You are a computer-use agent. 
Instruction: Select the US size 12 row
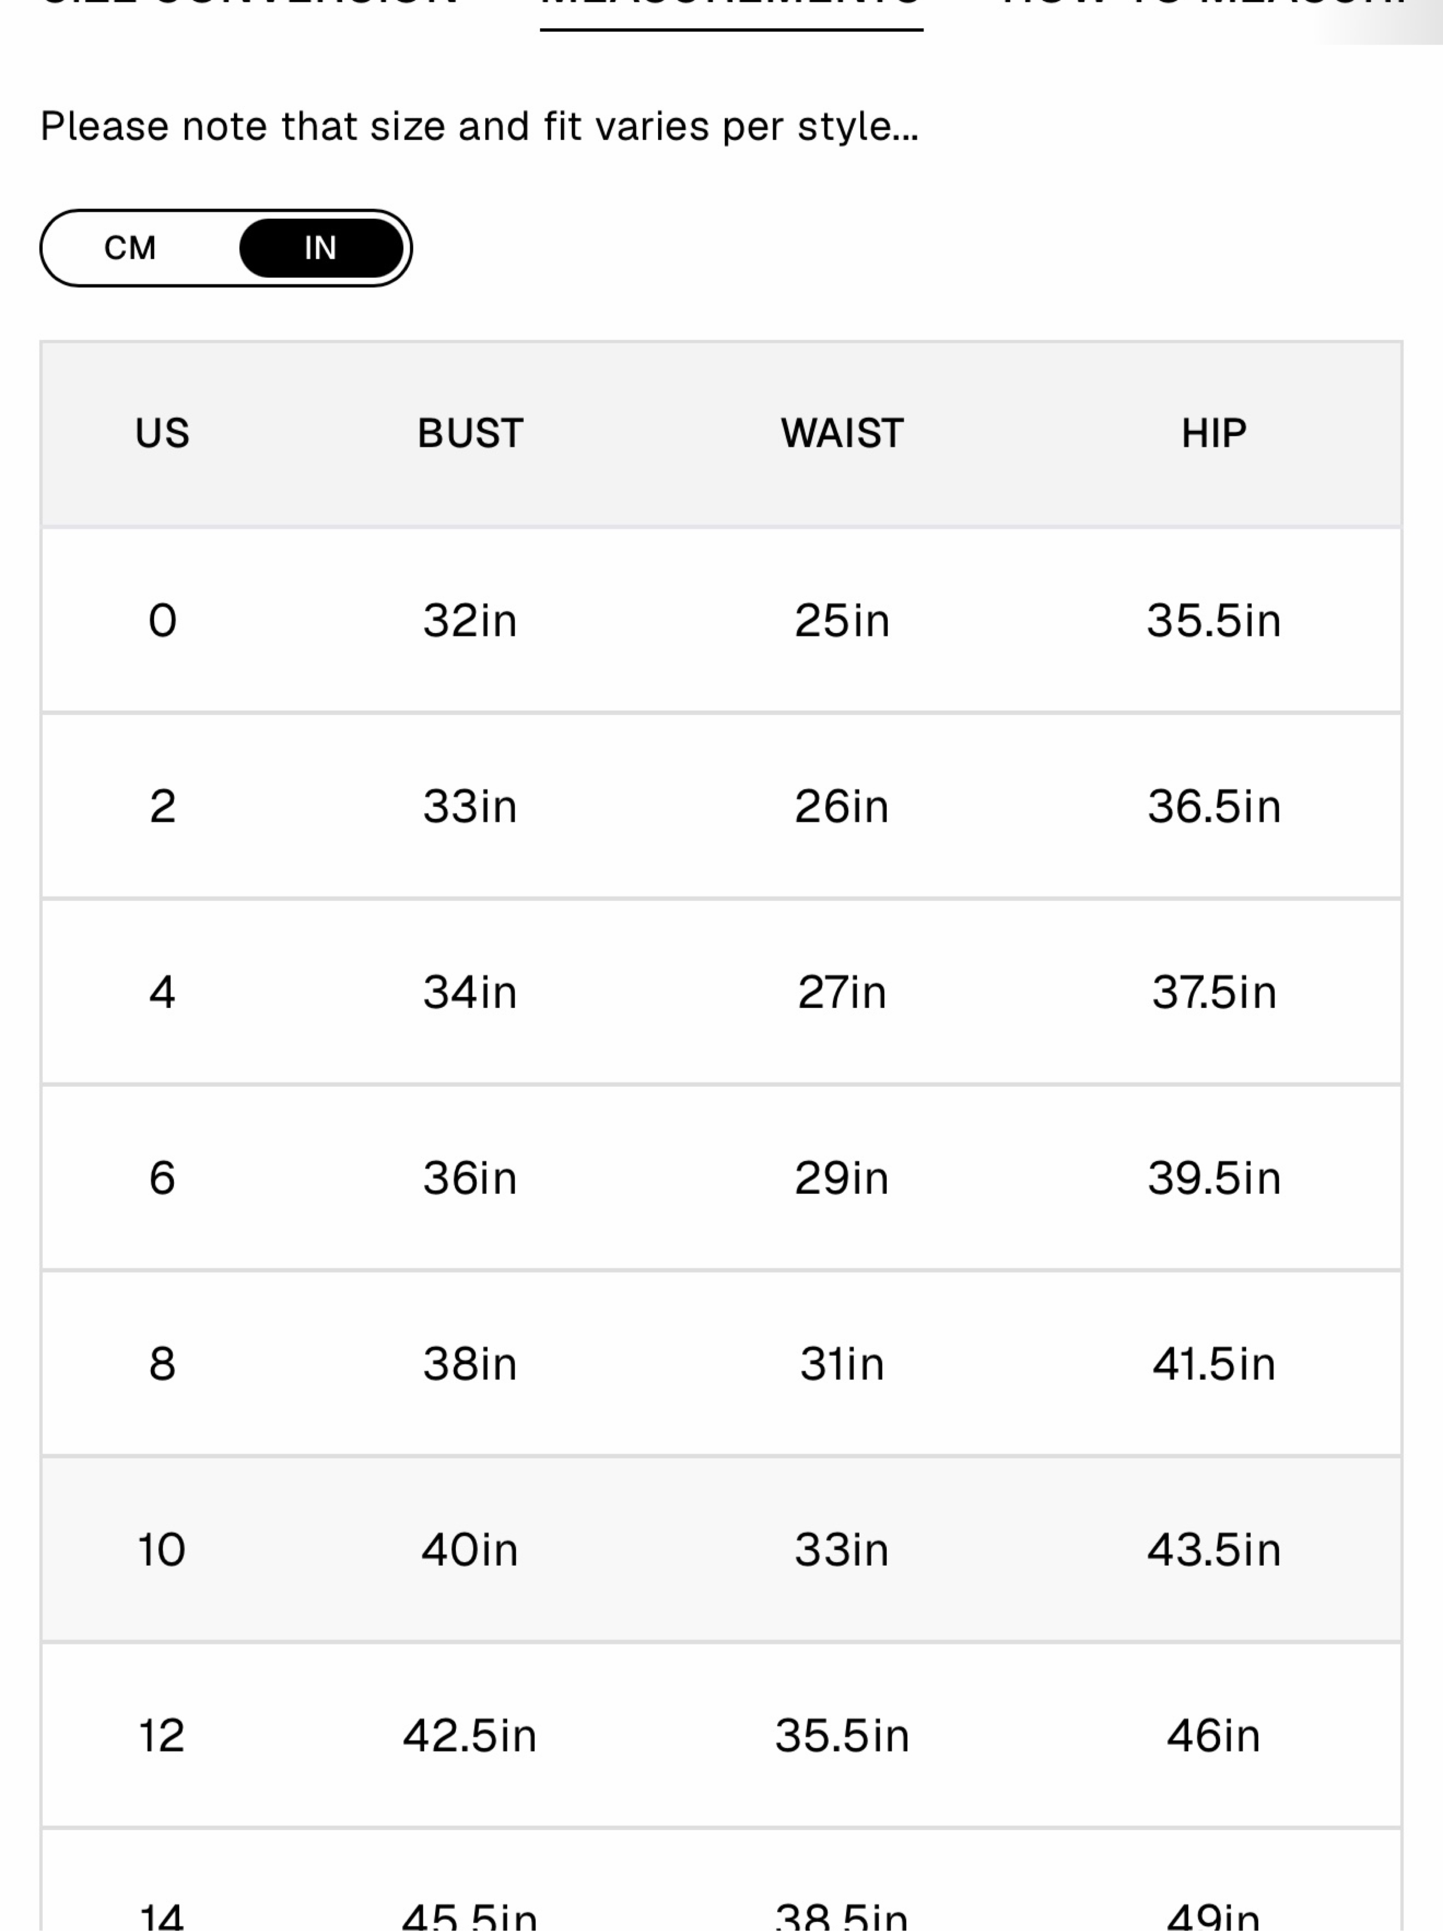point(721,1735)
